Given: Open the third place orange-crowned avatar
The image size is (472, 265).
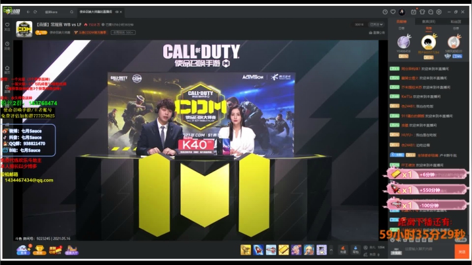Looking at the screenshot, I should click(454, 42).
